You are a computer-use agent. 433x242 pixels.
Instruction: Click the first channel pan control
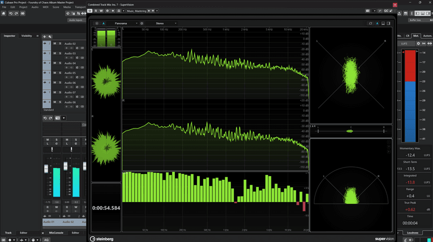[x=52, y=150]
